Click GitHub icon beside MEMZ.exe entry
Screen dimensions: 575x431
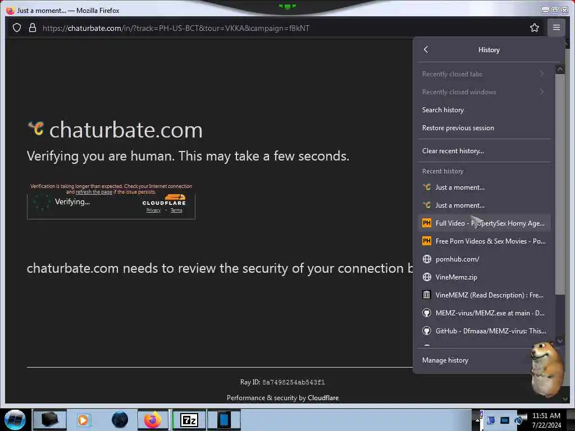(x=427, y=313)
